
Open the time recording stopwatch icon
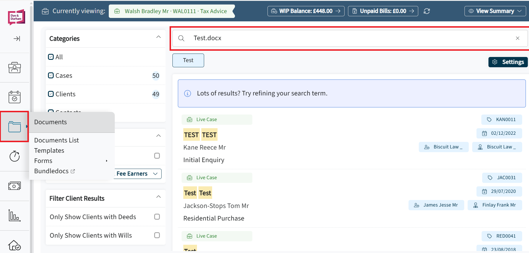15,156
